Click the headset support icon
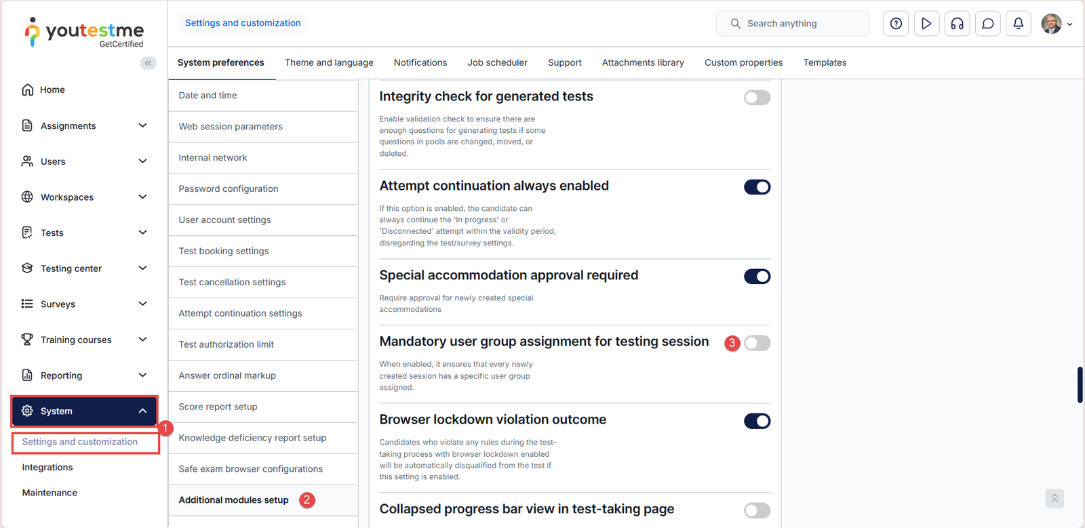This screenshot has height=528, width=1085. click(957, 24)
